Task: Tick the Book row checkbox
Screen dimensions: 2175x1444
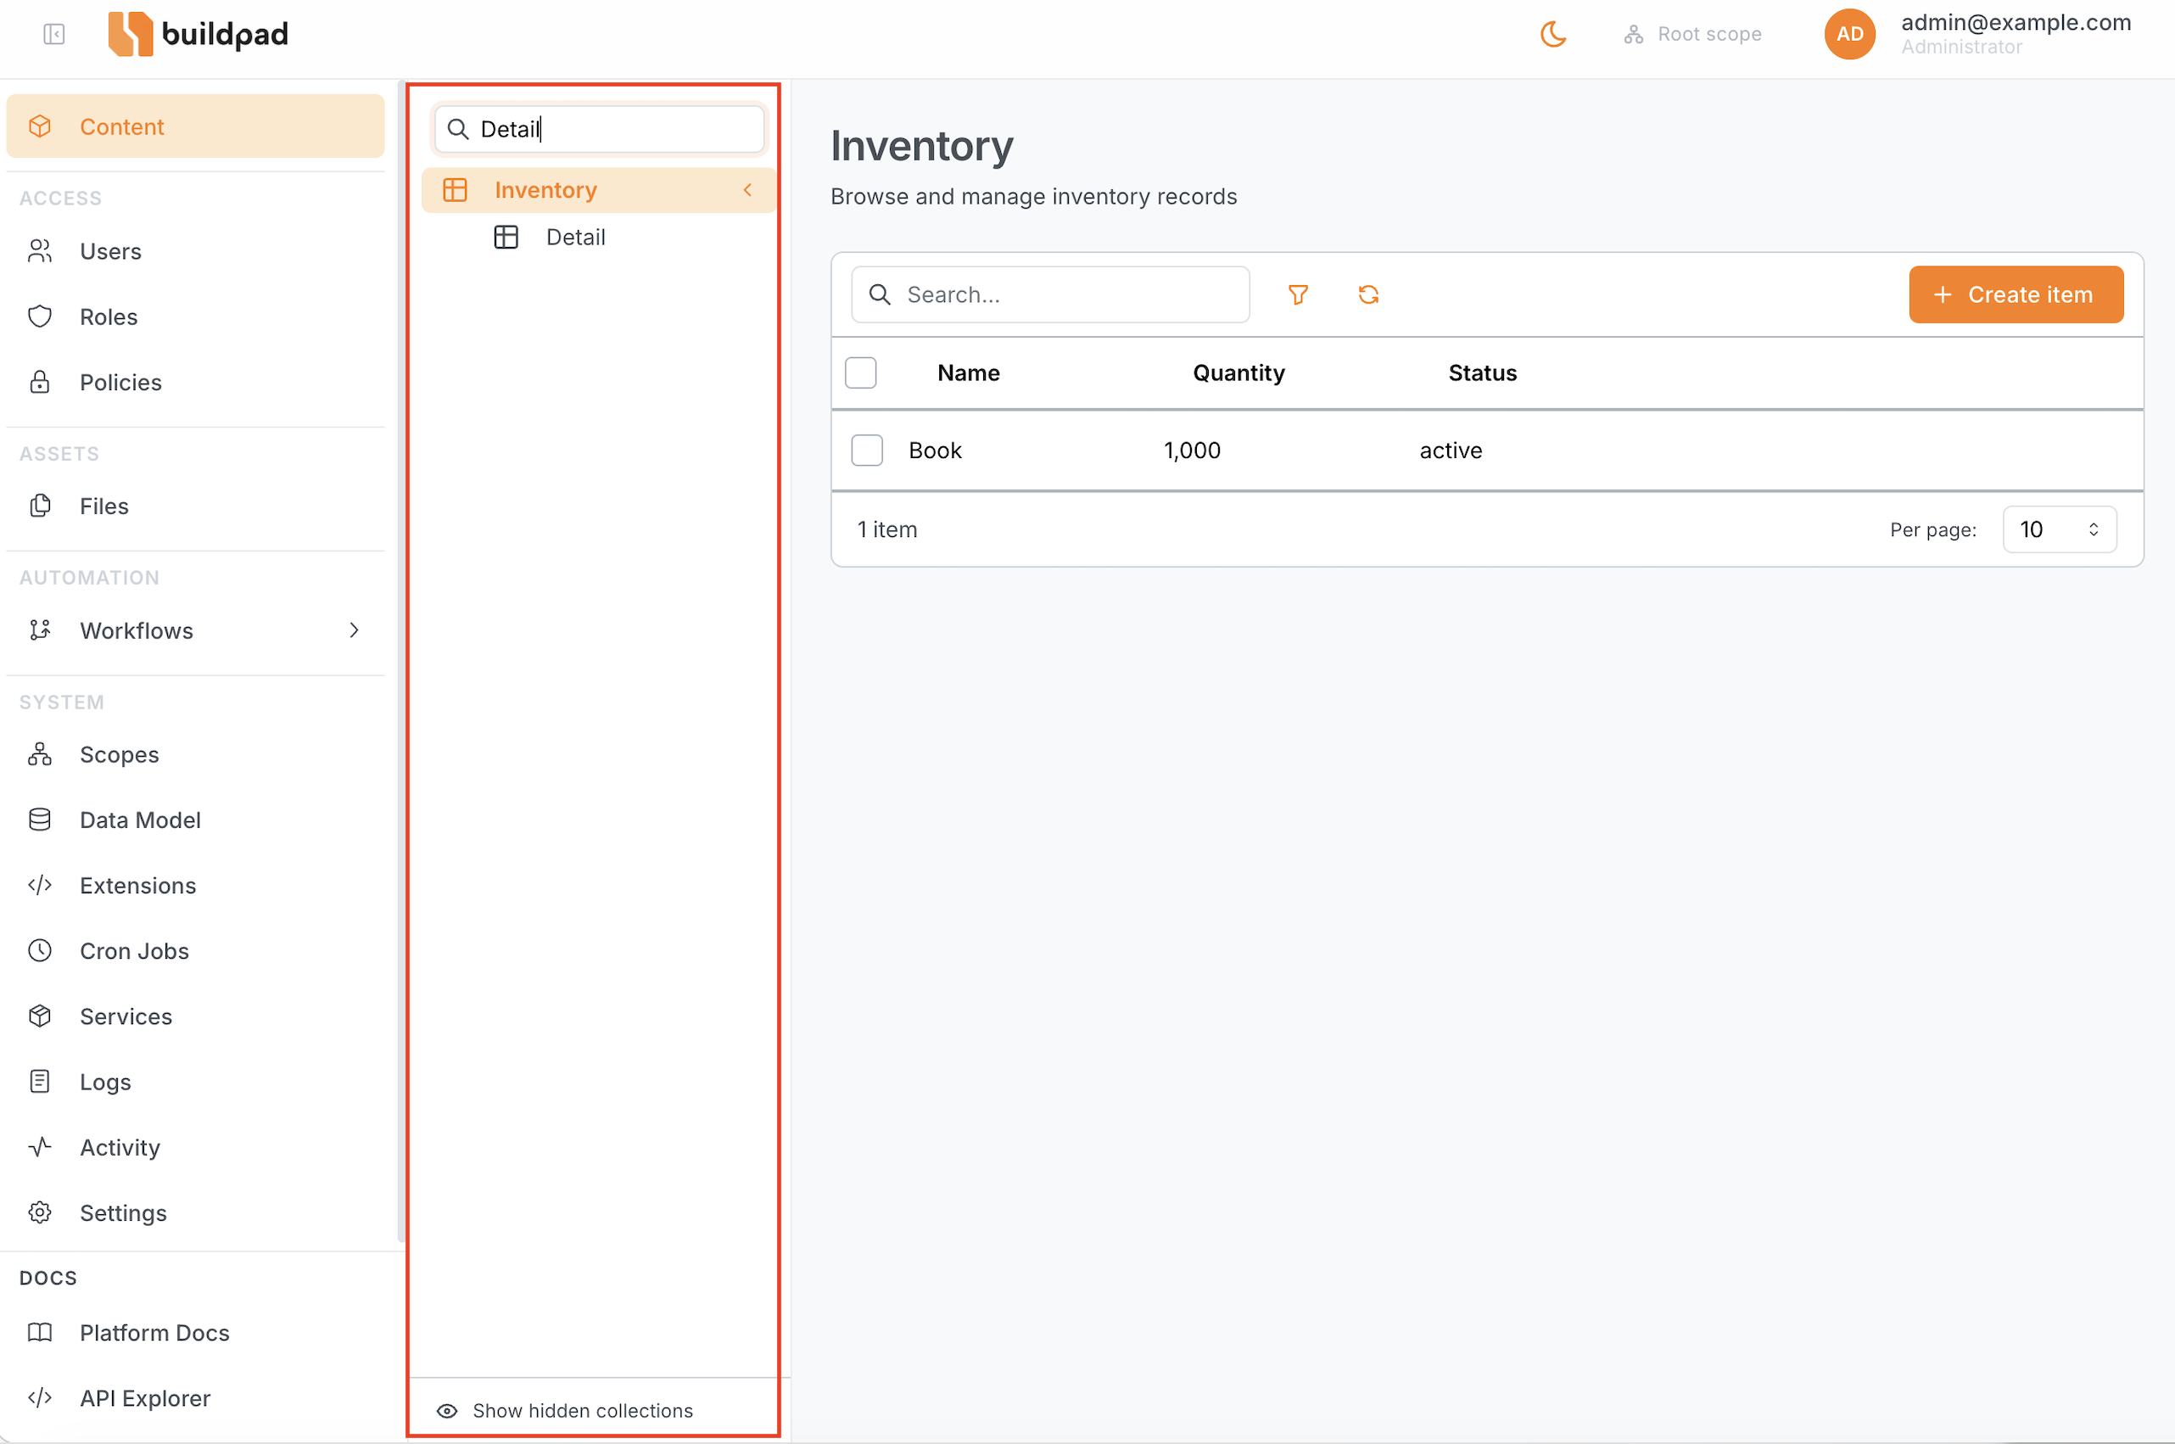Action: point(866,451)
